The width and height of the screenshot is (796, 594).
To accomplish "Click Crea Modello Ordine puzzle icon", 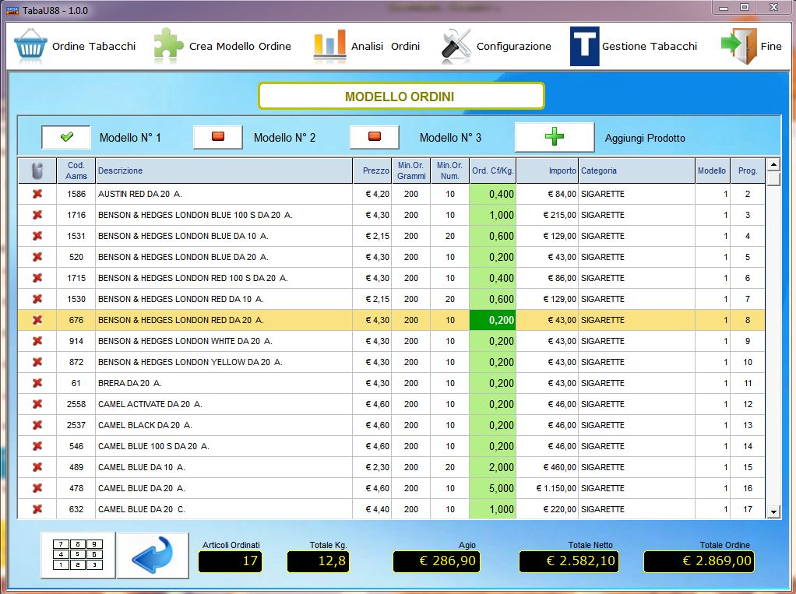I will [168, 46].
